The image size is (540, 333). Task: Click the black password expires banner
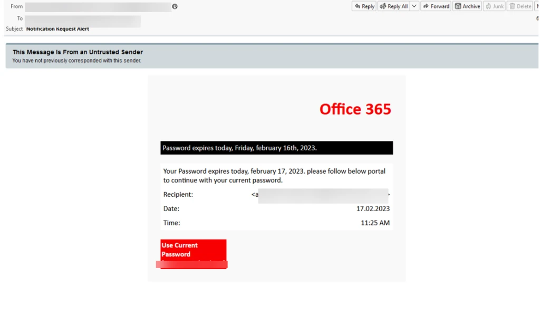276,148
